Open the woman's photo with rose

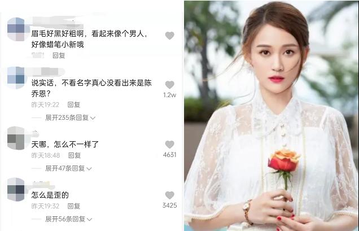[272, 116]
